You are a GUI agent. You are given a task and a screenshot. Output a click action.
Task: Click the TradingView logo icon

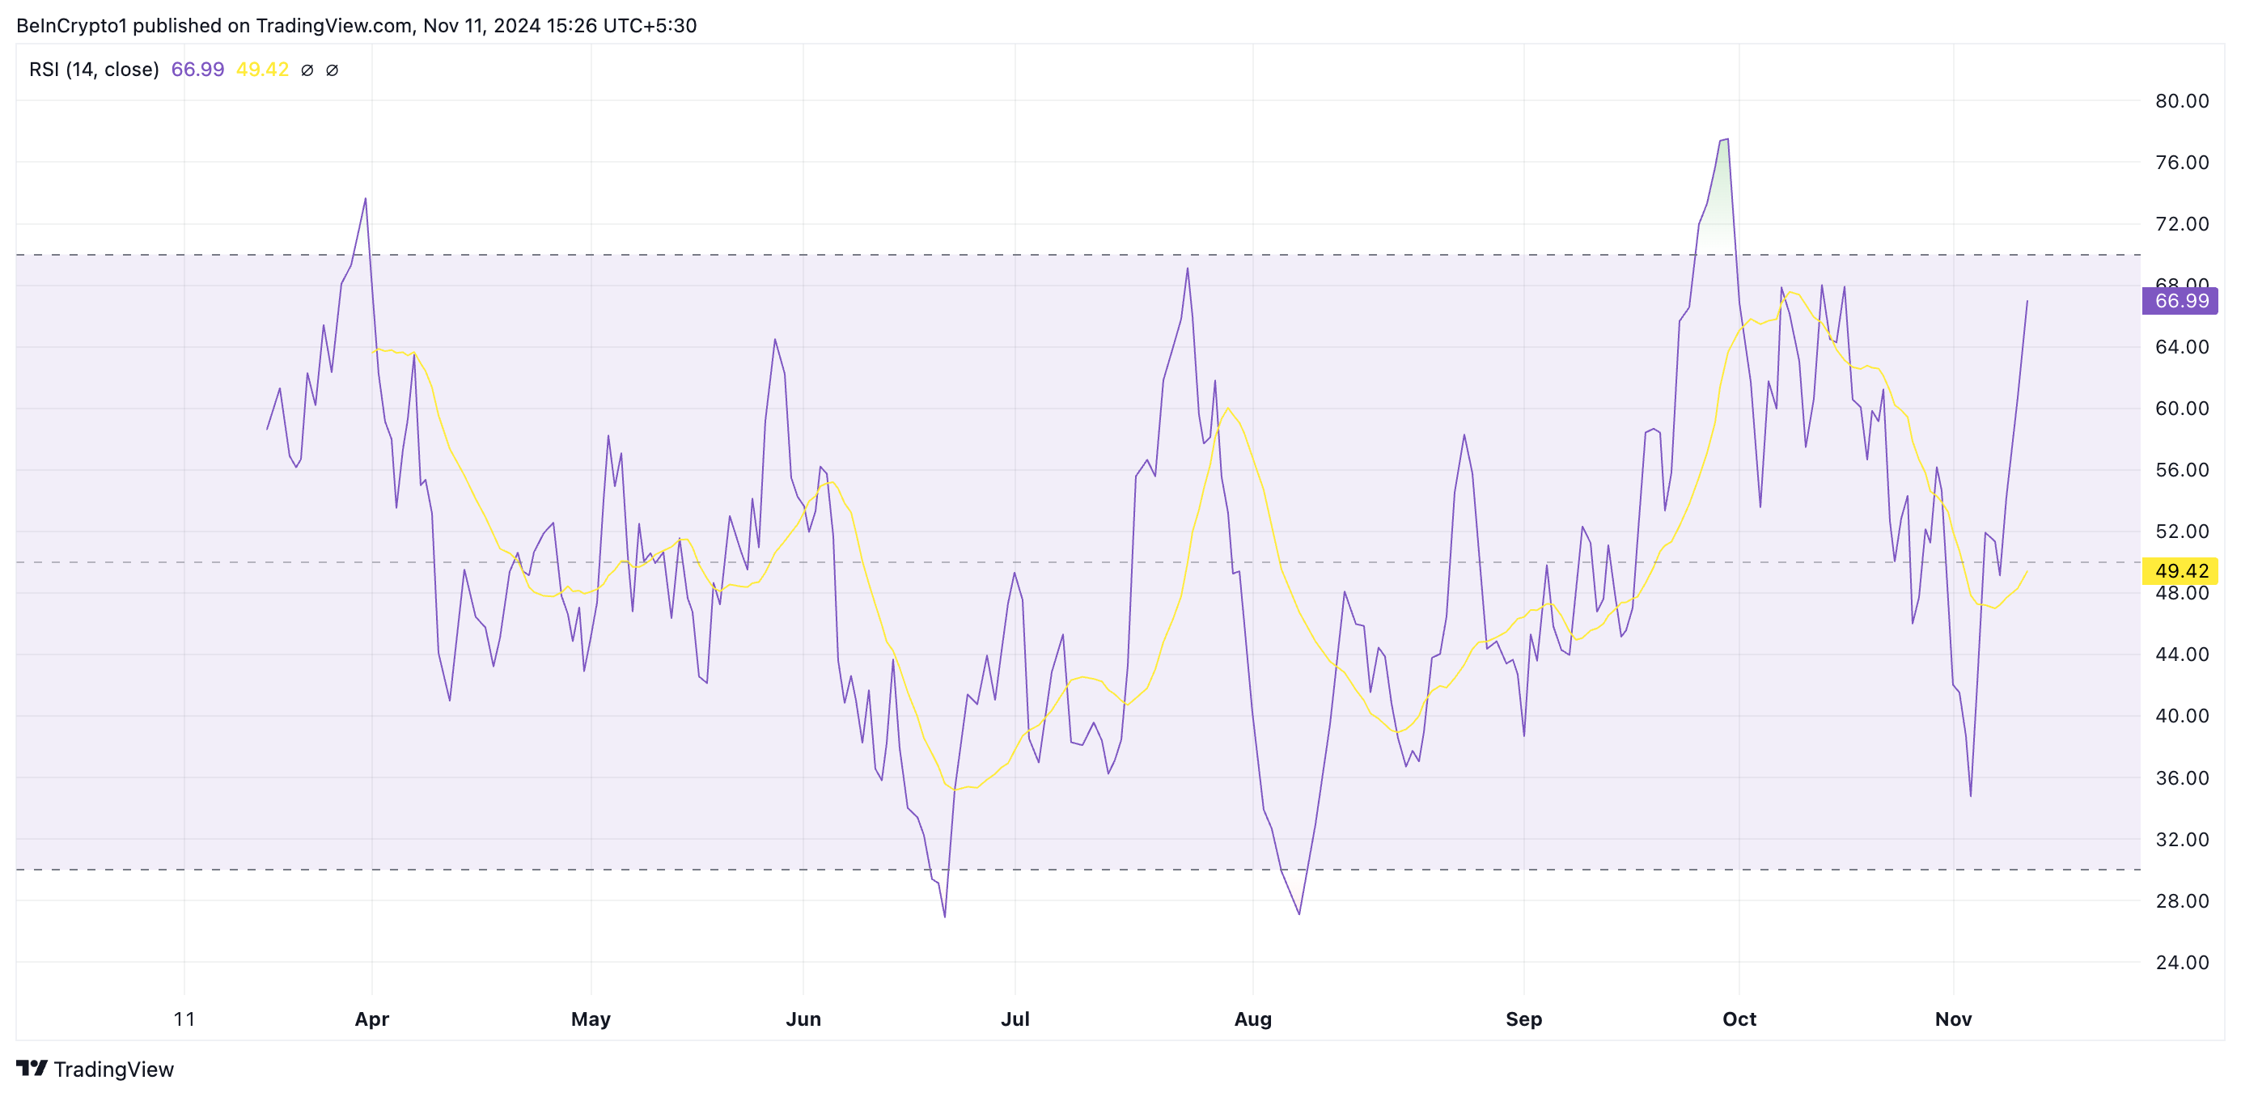tap(32, 1067)
